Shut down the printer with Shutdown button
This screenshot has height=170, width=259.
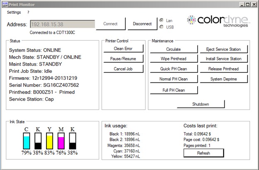[200, 104]
